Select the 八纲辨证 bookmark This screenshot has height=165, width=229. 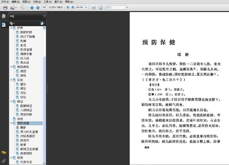coord(26,110)
